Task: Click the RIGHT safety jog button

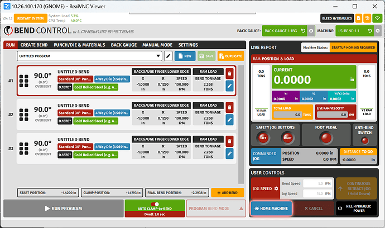Action: 287,138
